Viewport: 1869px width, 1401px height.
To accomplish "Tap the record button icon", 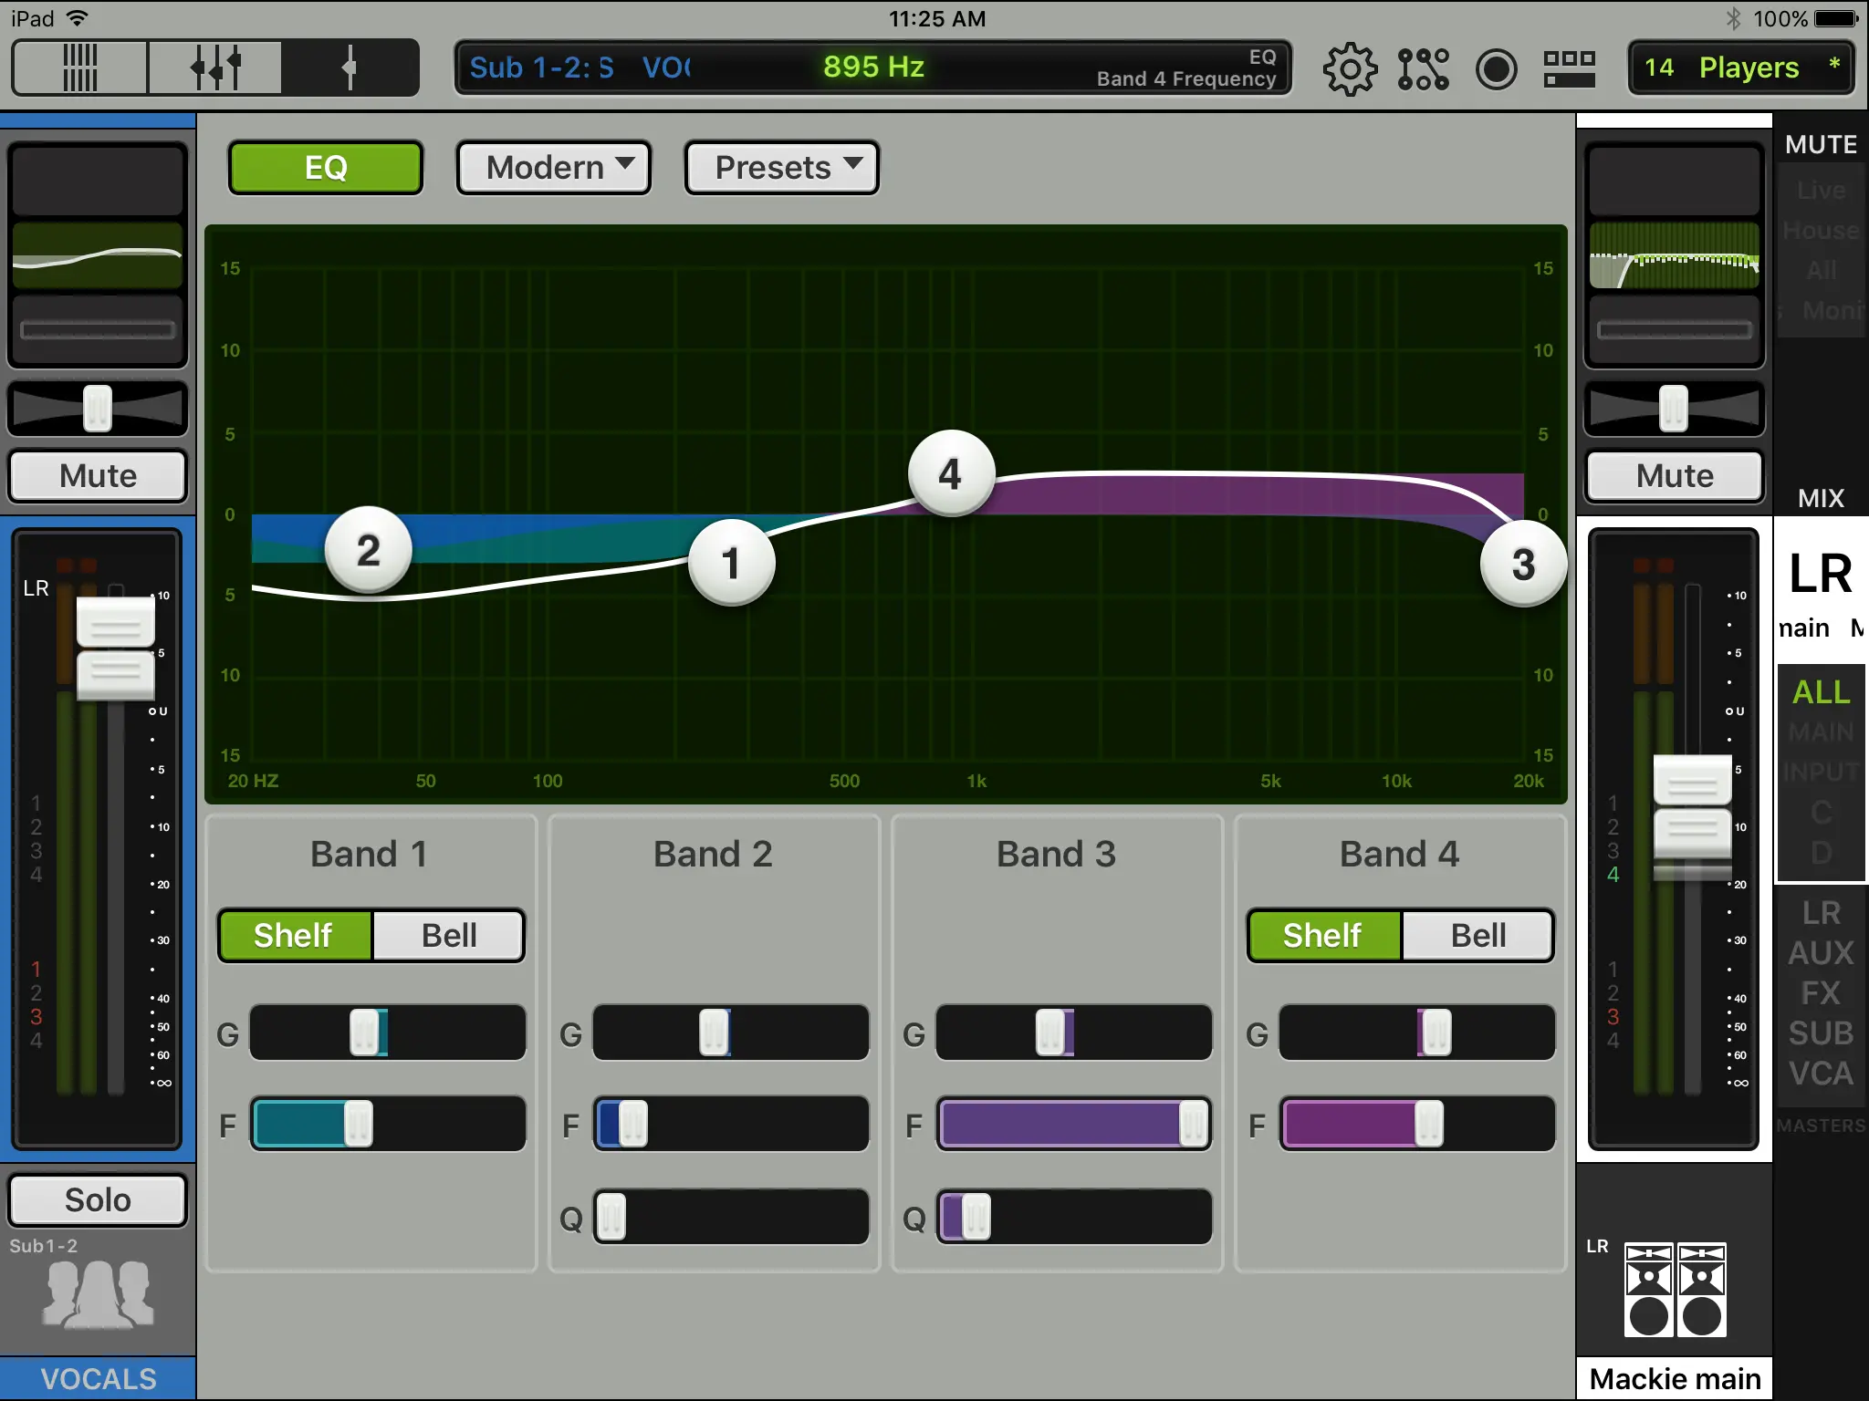I will pos(1496,68).
